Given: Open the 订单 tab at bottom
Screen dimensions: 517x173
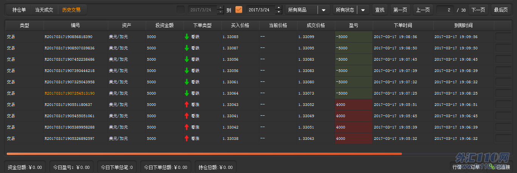Looking at the screenshot, I should point(475,167).
